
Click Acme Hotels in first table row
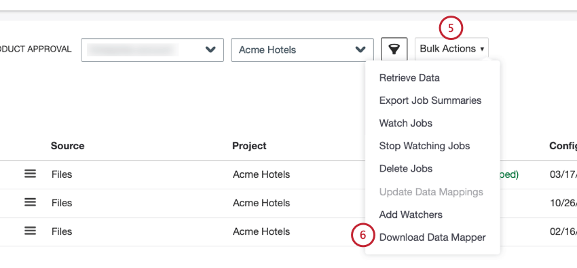261,174
